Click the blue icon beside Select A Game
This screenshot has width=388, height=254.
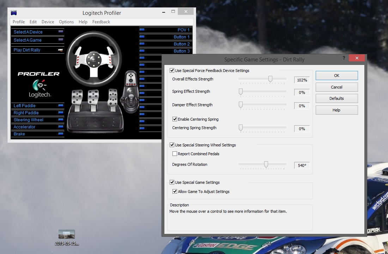(60, 40)
